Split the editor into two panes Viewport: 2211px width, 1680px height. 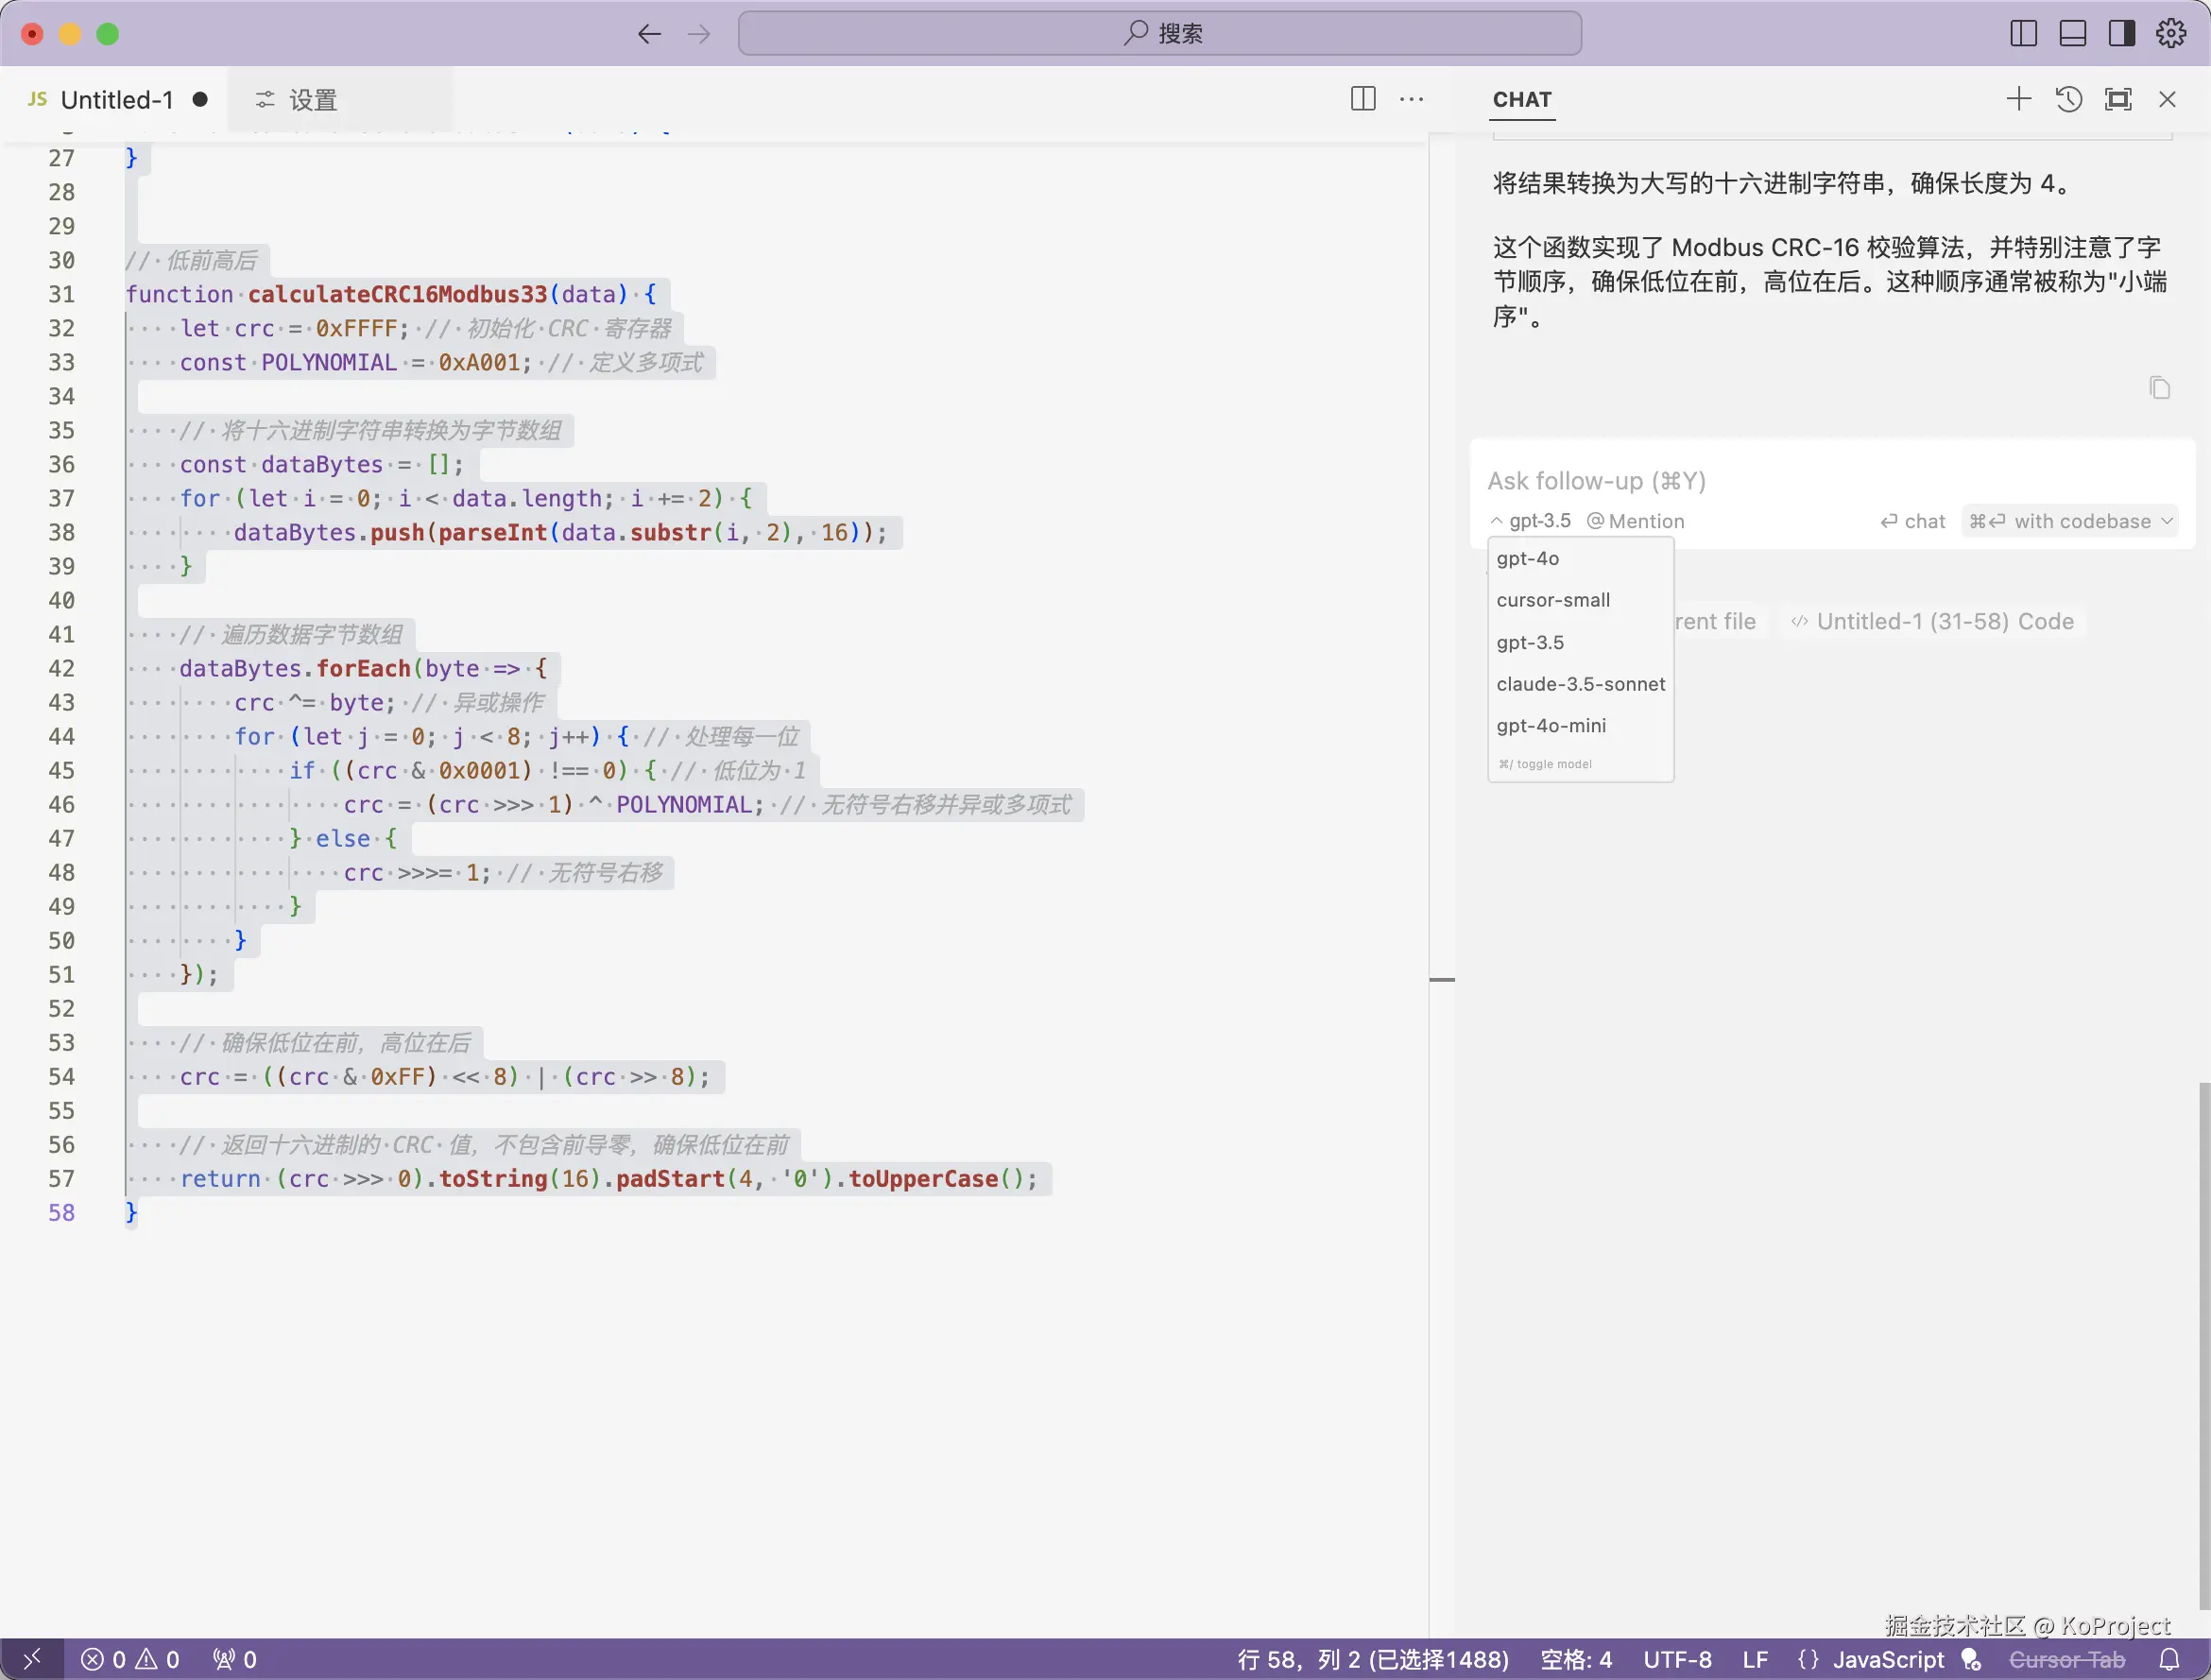(1362, 99)
